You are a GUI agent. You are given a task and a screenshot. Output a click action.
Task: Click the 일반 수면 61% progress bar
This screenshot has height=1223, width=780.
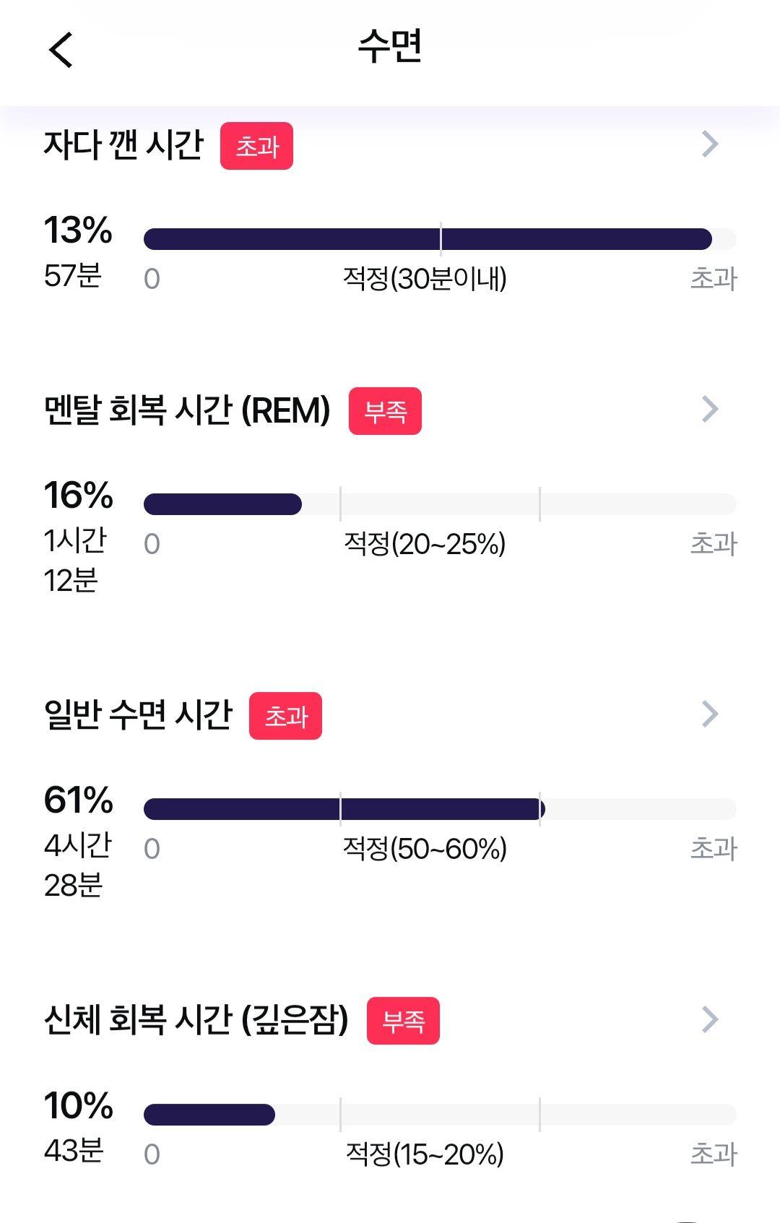click(440, 809)
